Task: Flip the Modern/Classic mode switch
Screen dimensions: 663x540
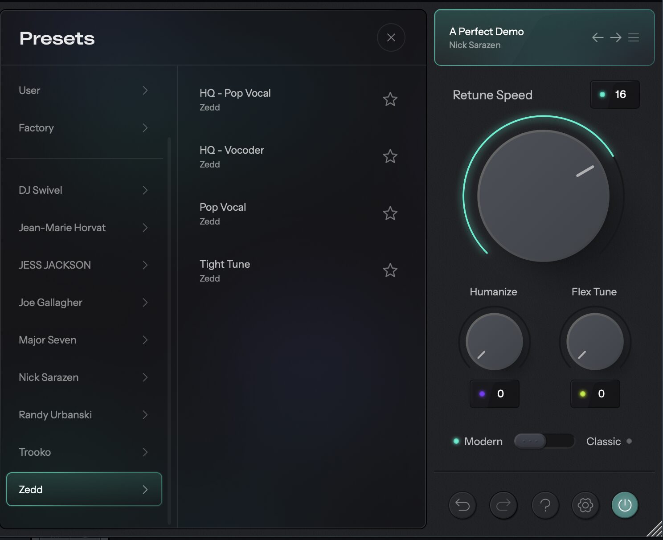Action: [544, 441]
